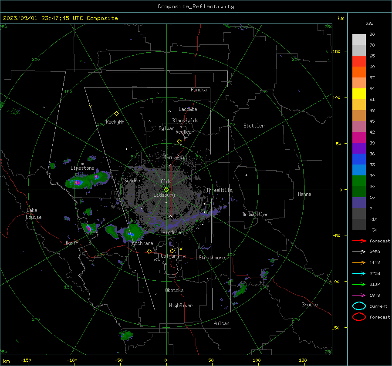
Task: Select the orange 111V arrow legend icon
Action: 359,262
